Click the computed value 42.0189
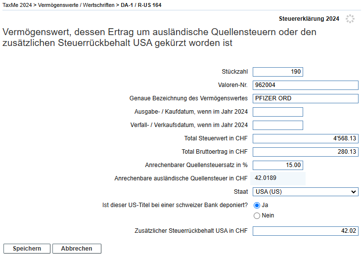 pos(266,178)
